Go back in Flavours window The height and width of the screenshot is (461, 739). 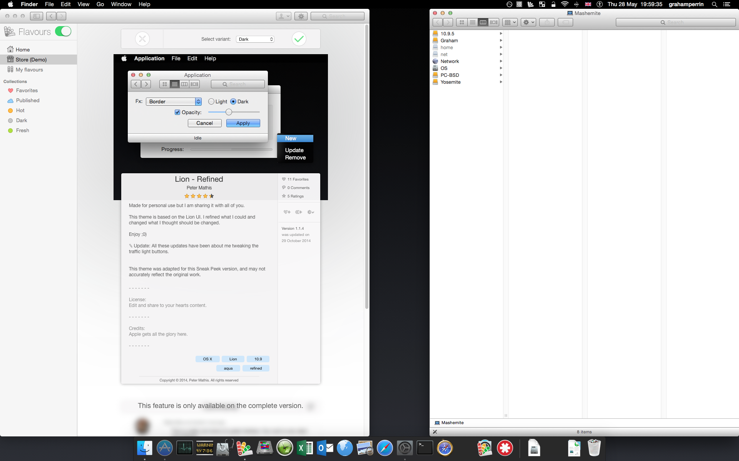(51, 16)
